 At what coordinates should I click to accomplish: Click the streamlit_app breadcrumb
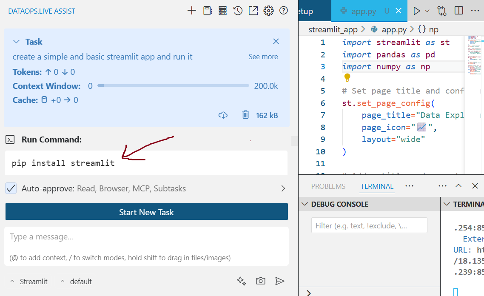pyautogui.click(x=333, y=30)
